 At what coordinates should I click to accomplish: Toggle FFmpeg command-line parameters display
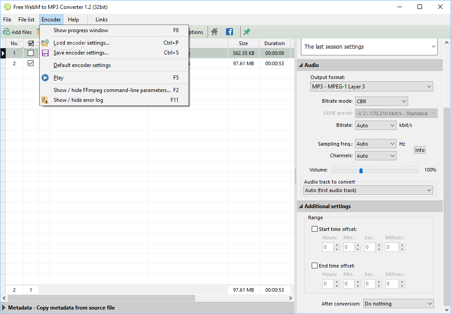click(114, 90)
